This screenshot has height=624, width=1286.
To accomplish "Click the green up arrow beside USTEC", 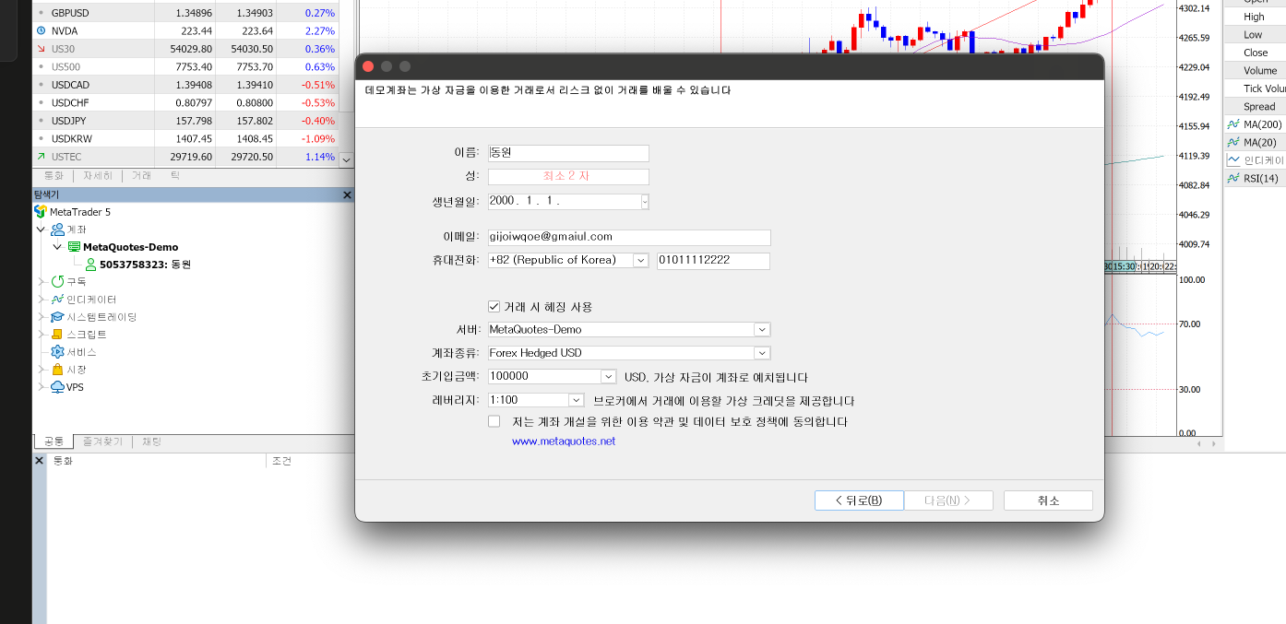I will [x=41, y=157].
